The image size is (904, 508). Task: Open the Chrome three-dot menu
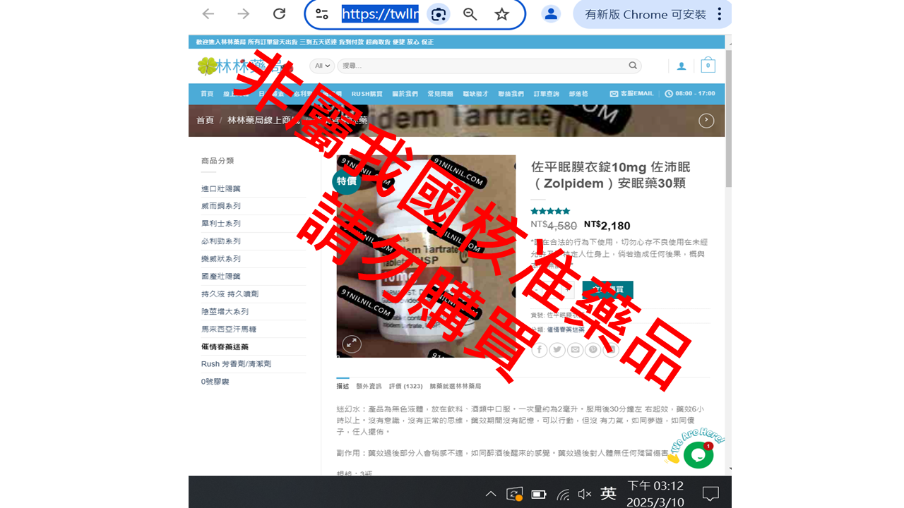720,14
